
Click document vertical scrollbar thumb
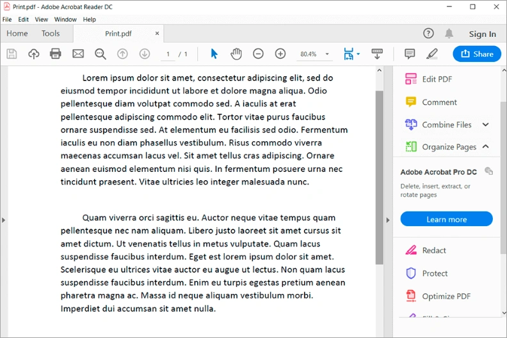[379, 178]
